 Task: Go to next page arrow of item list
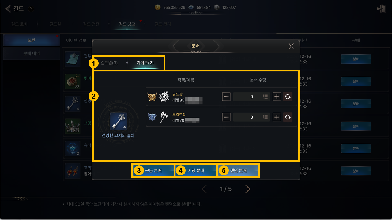tap(247, 189)
